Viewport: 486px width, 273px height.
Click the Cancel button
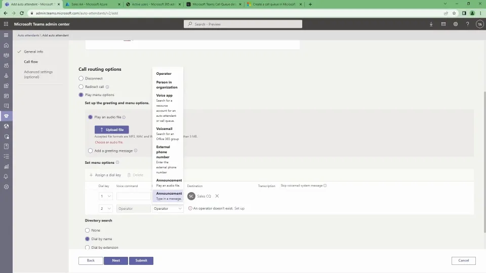point(463,261)
